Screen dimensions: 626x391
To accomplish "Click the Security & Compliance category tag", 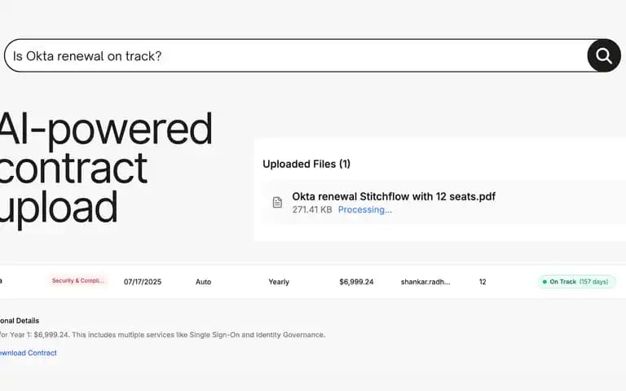I will (78, 281).
